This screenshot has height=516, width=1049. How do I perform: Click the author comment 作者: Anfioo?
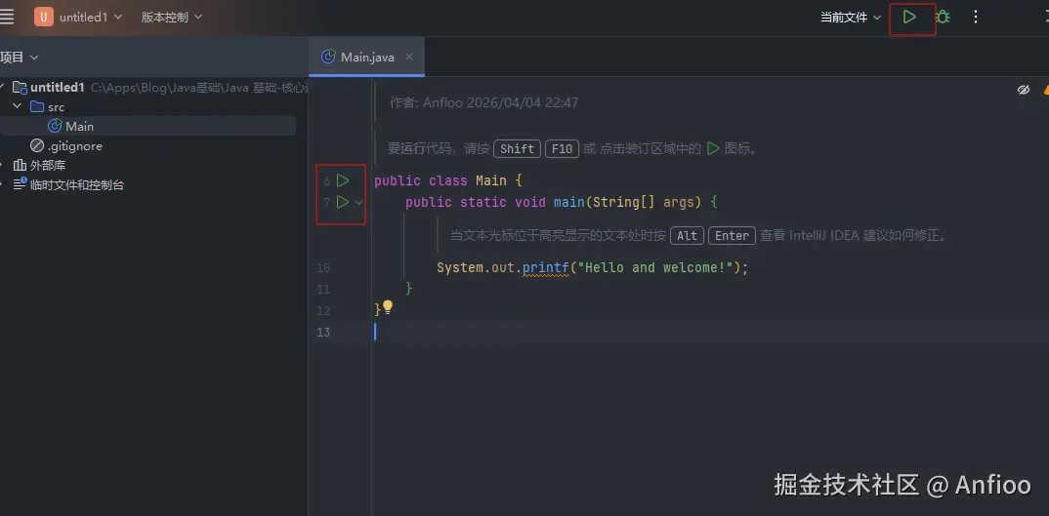(x=484, y=102)
